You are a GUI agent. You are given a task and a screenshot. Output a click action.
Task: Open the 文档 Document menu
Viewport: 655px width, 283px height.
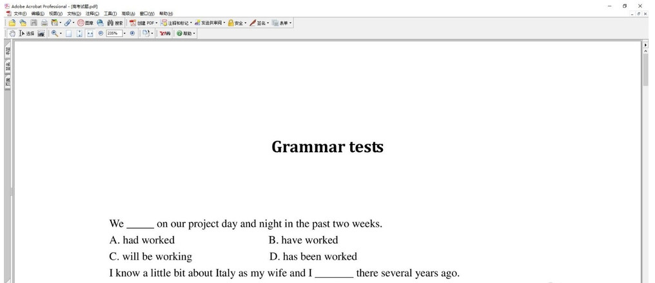74,14
